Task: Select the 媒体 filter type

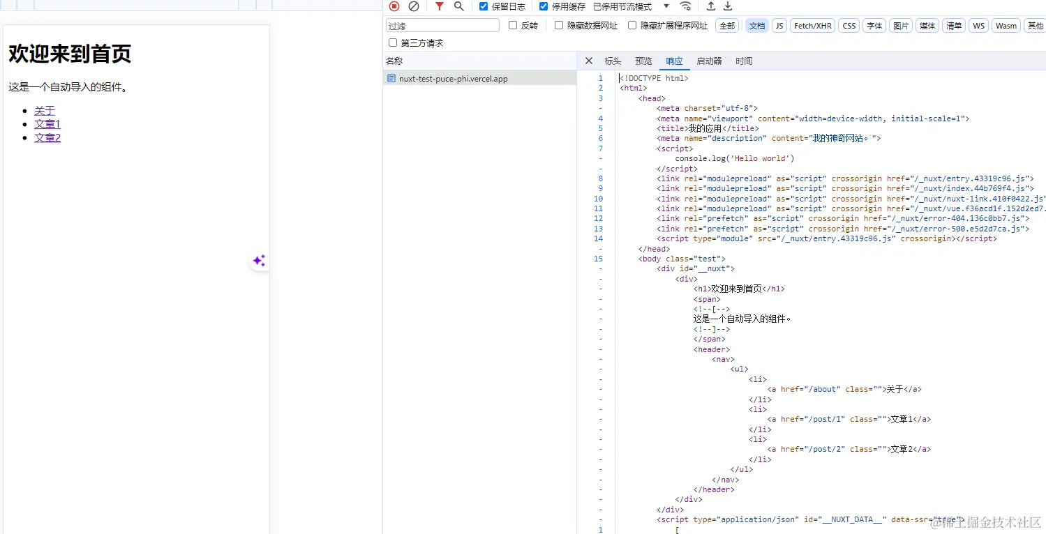Action: [927, 26]
